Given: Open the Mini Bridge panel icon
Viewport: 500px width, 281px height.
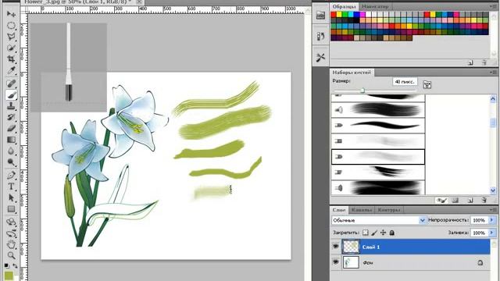Looking at the screenshot, I should click(x=320, y=16).
